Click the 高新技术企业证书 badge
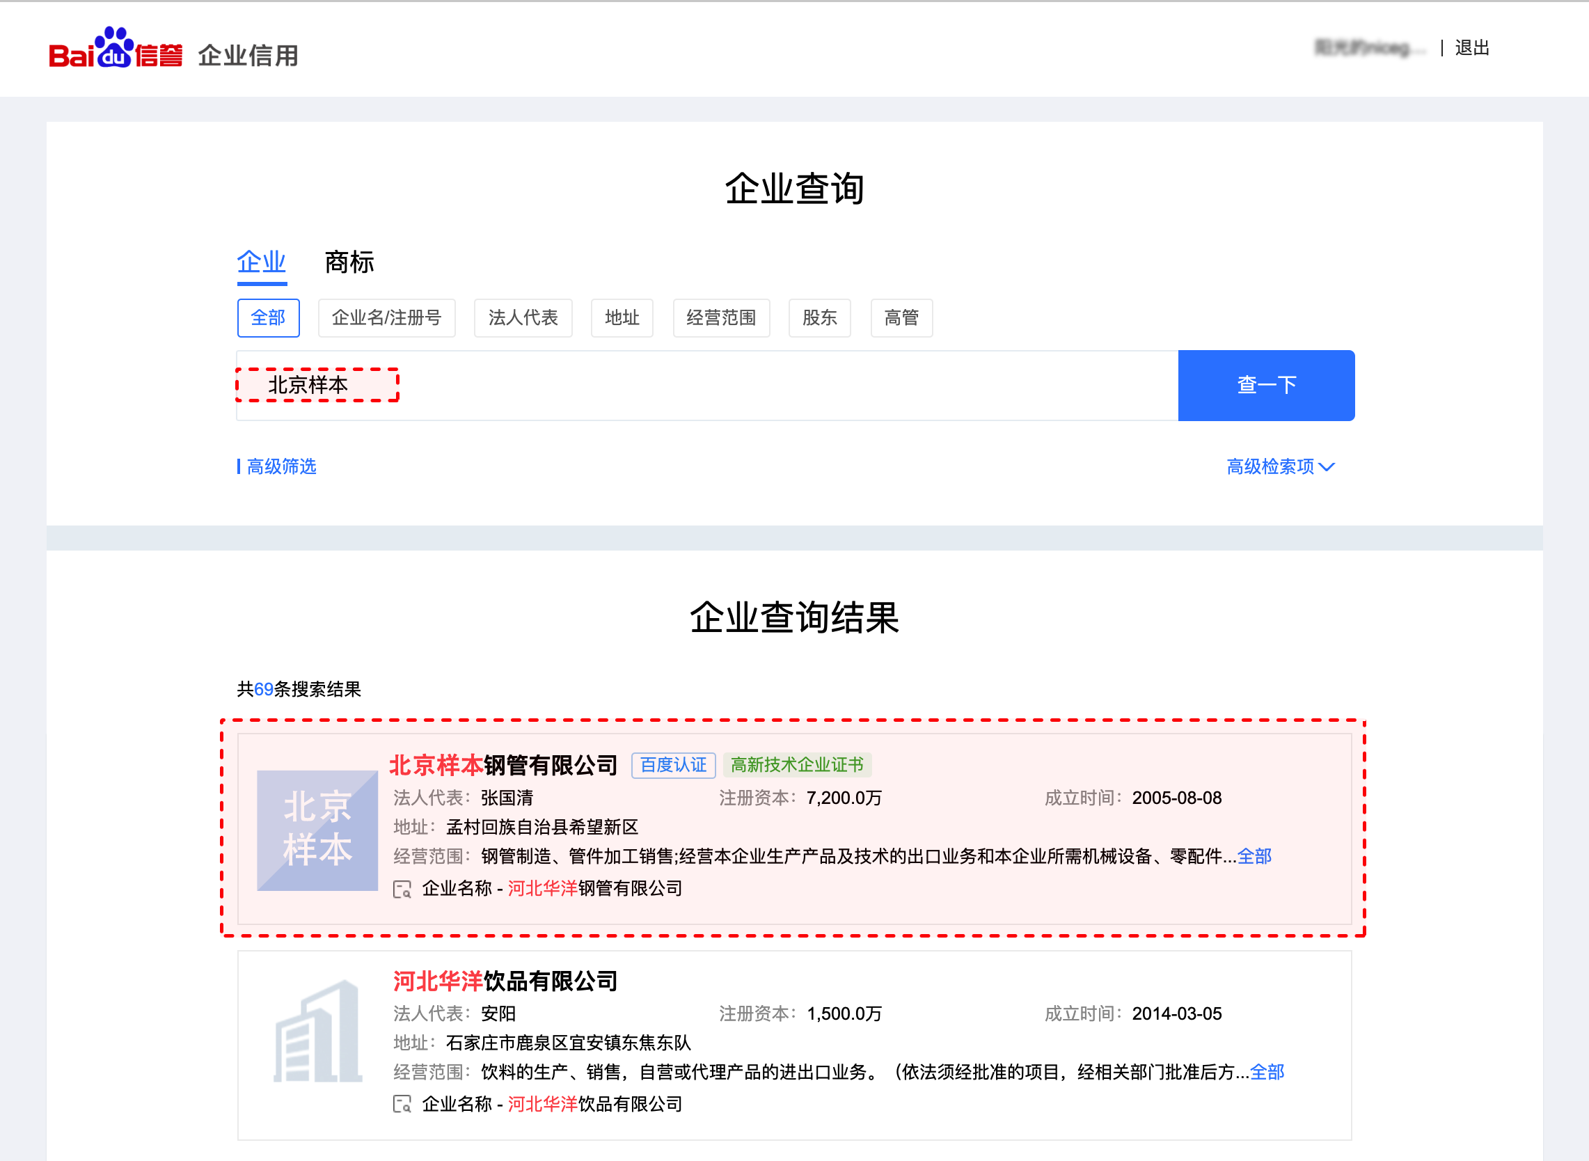Screen dimensions: 1589x1161 coord(798,766)
